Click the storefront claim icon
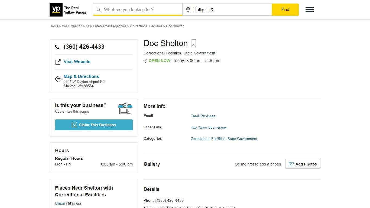370x208 pixels. click(125, 109)
